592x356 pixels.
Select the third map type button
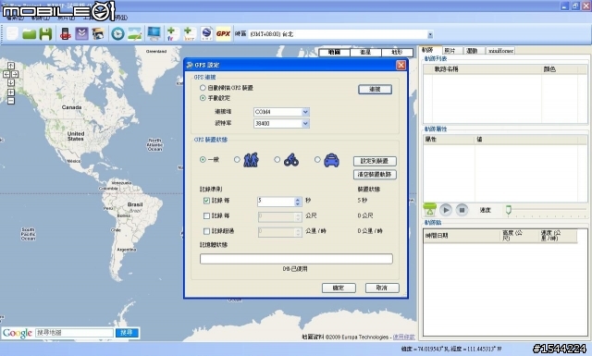(x=397, y=52)
